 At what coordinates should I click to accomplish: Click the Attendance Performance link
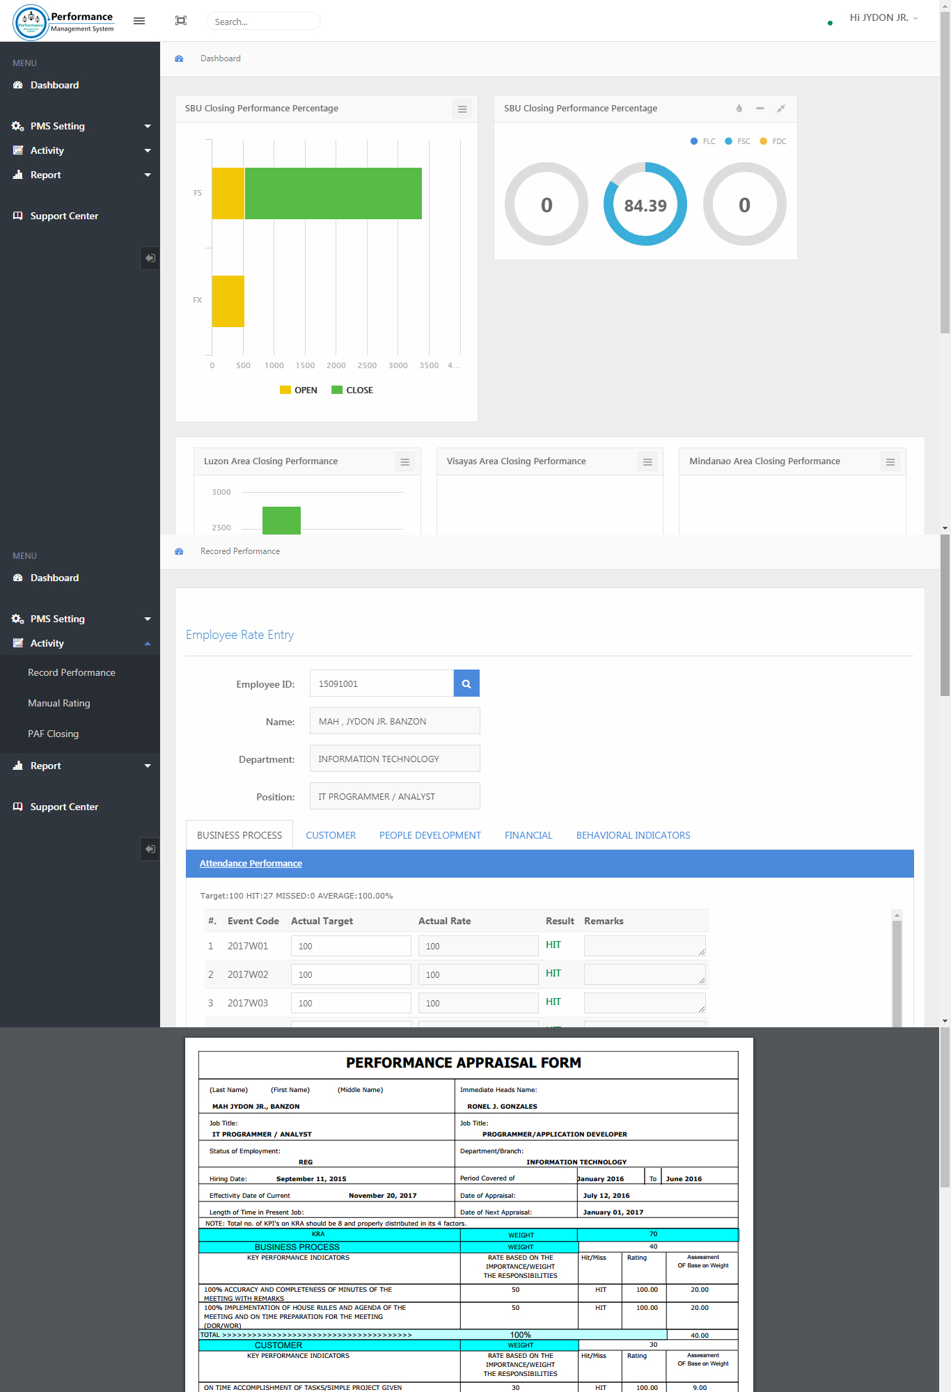click(x=251, y=864)
